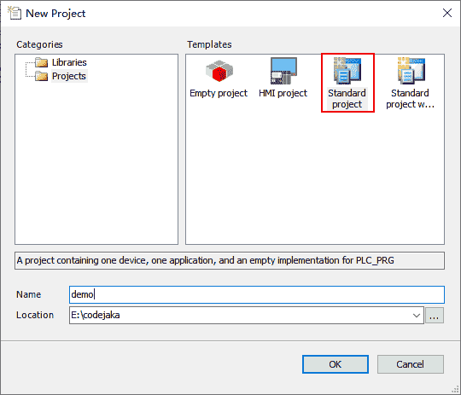The height and width of the screenshot is (395, 461).
Task: Focus the Name input field
Action: point(257,294)
